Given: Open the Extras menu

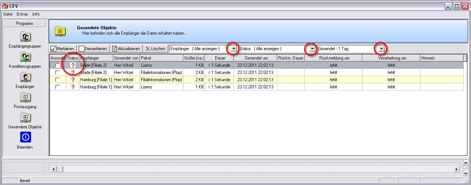Looking at the screenshot, I should (x=22, y=14).
